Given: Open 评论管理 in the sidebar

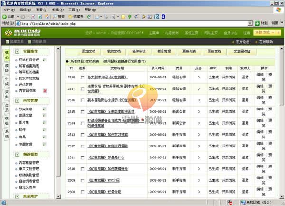Looking at the screenshot, I should coord(26,84).
